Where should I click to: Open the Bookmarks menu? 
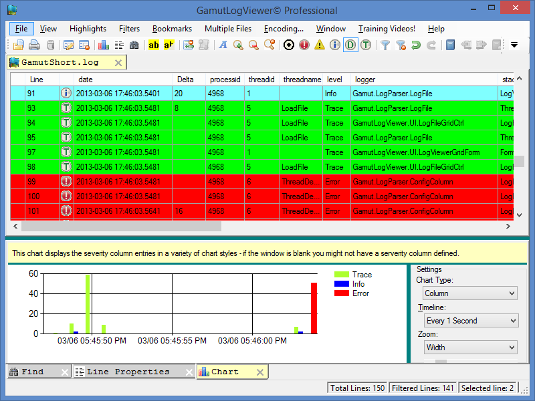coord(172,29)
